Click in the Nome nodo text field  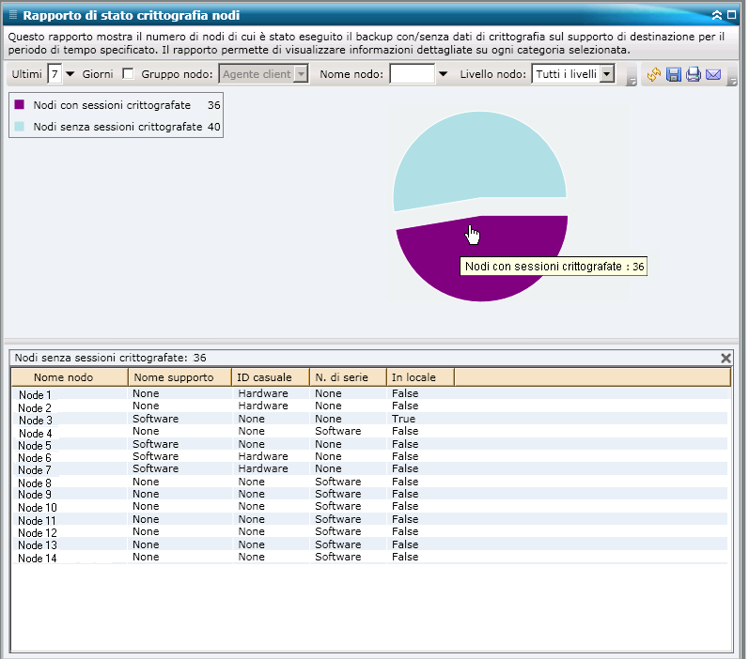pos(412,74)
